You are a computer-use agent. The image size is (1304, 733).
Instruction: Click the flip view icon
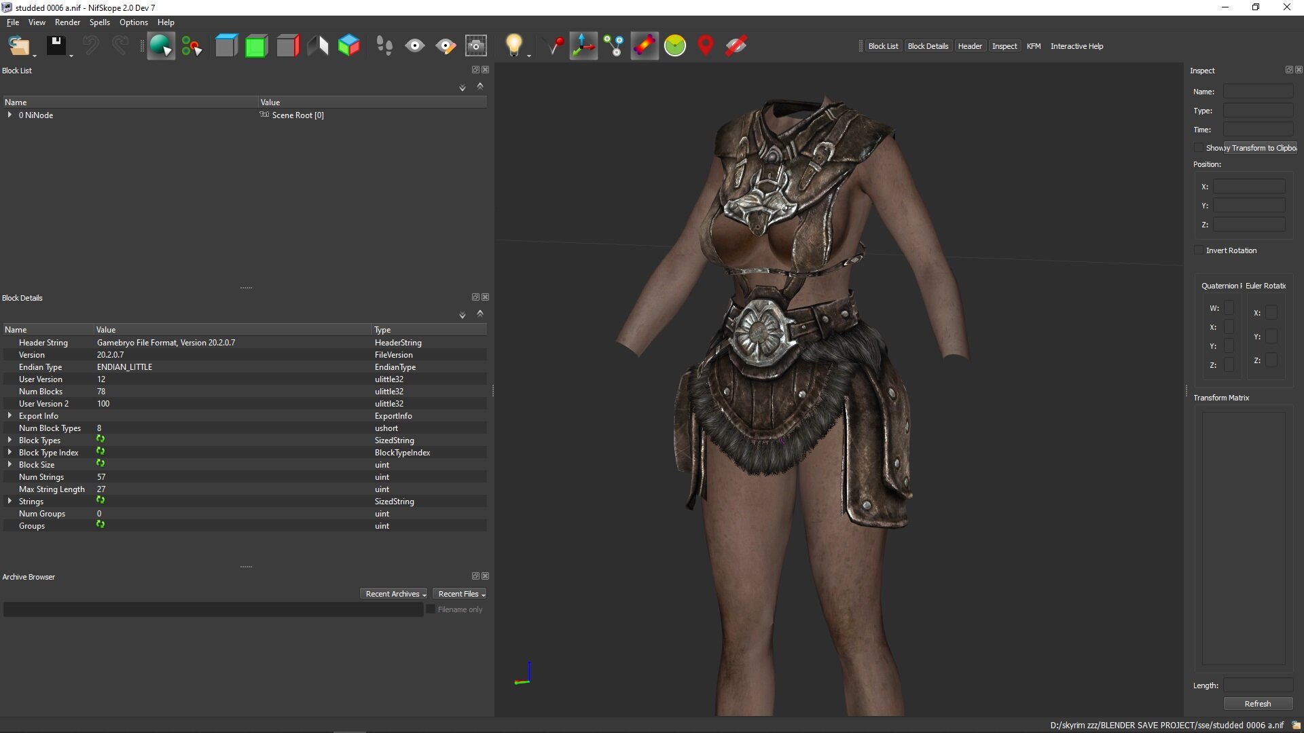pyautogui.click(x=318, y=46)
